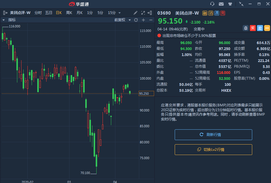271x183 pixels.
Task: Click the 切换Lv2行情 button
Action: (213, 150)
